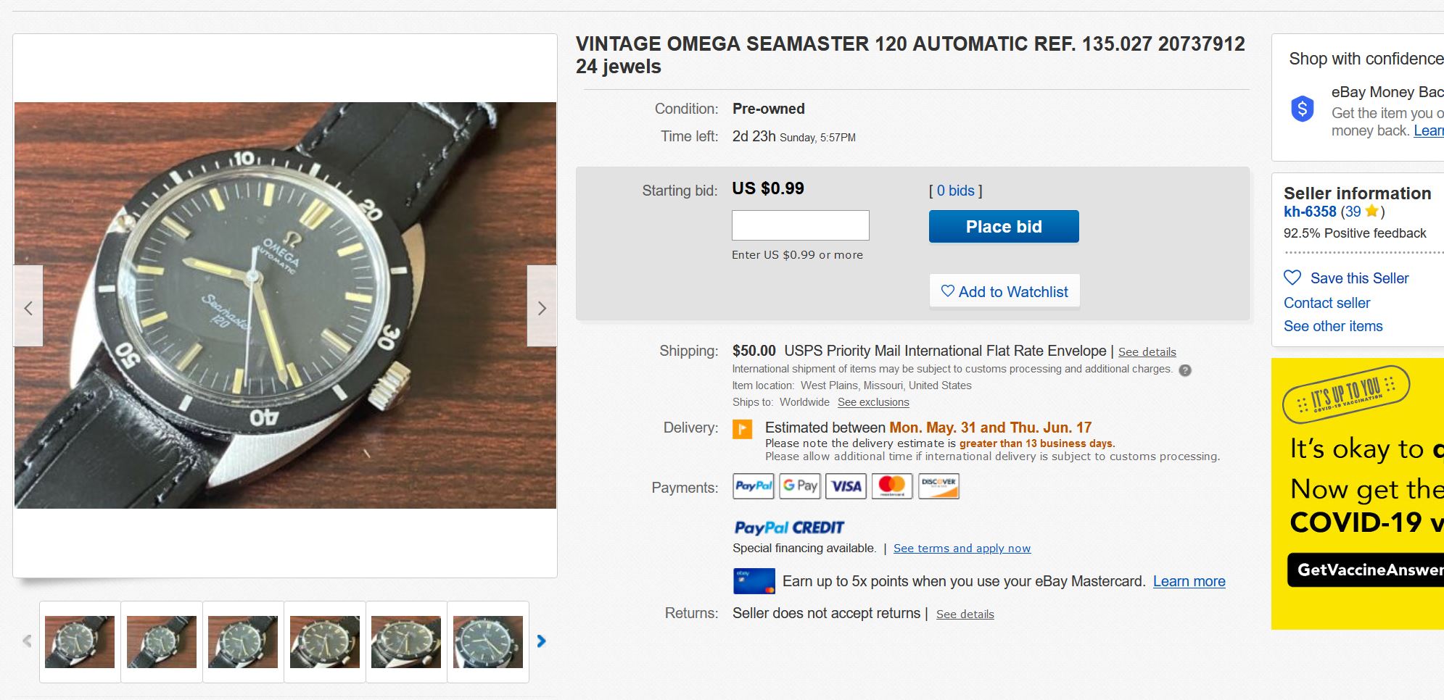Click the bid amount input field
The height and width of the screenshot is (700, 1444).
coord(800,225)
